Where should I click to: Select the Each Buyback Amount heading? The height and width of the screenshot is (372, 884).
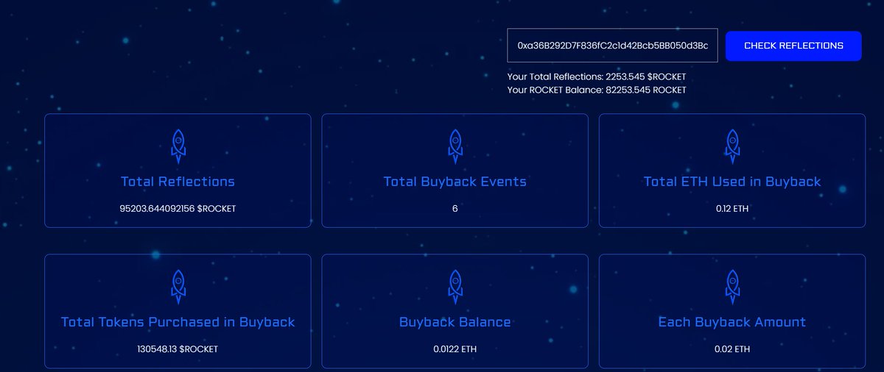coord(732,322)
